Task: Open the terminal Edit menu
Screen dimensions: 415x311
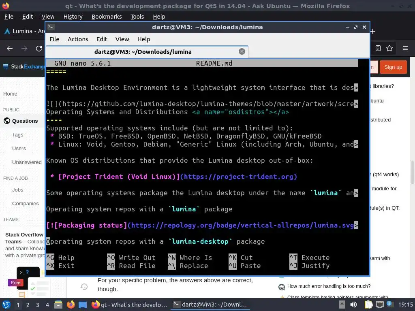Action: coord(102,39)
